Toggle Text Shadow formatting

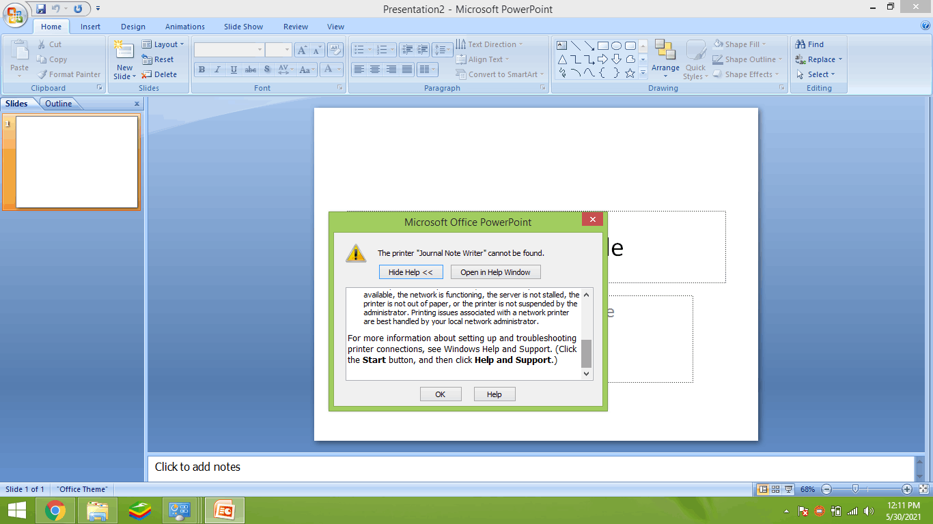(267, 70)
